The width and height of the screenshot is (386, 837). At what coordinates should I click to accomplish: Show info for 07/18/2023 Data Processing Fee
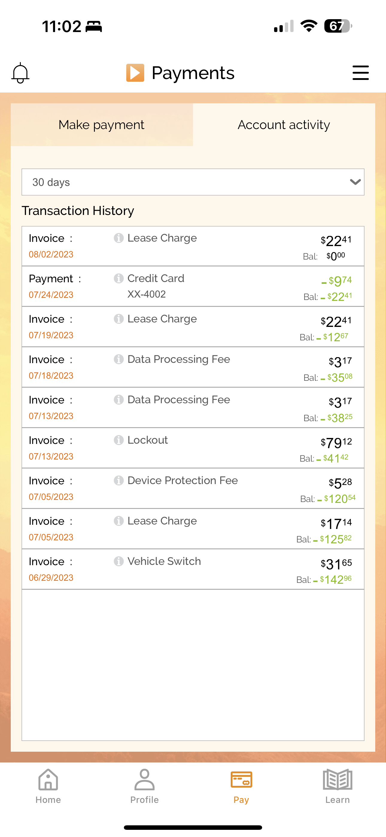pos(118,359)
